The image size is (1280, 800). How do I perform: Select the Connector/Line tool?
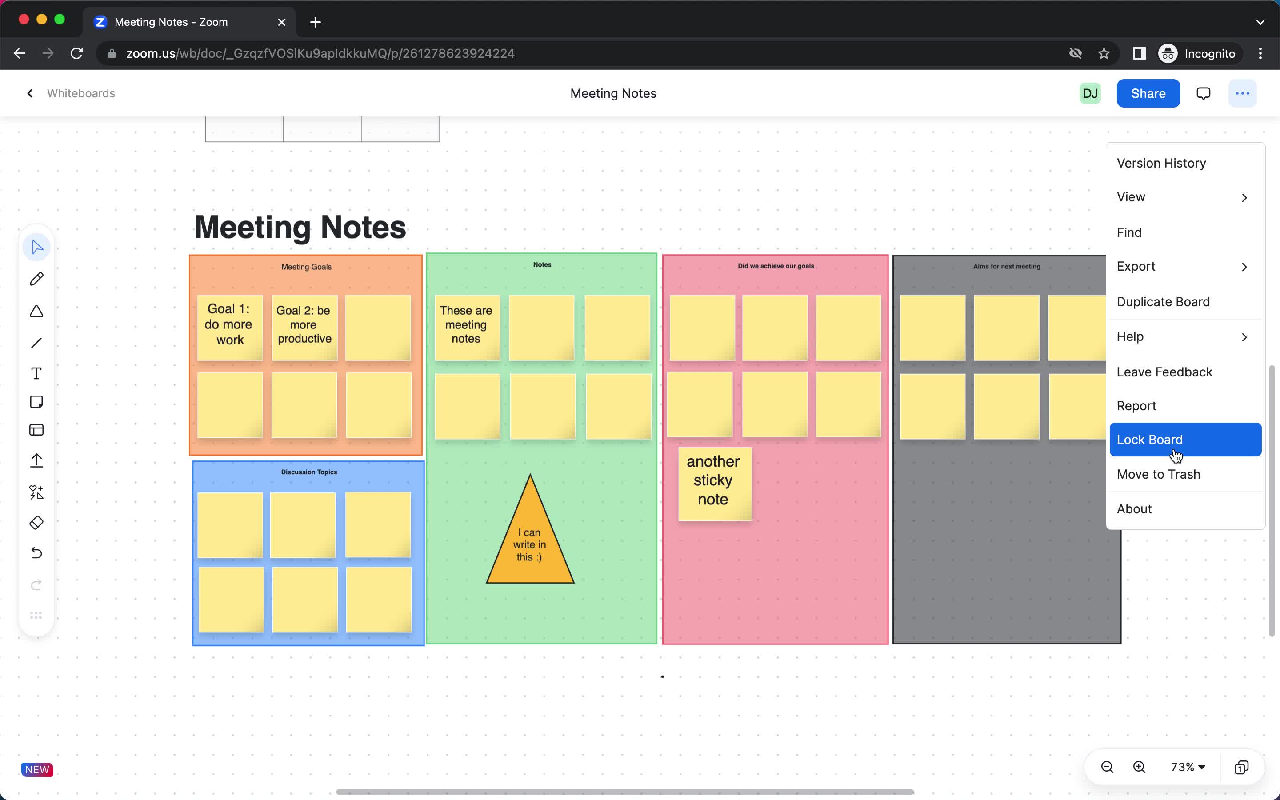click(x=37, y=342)
